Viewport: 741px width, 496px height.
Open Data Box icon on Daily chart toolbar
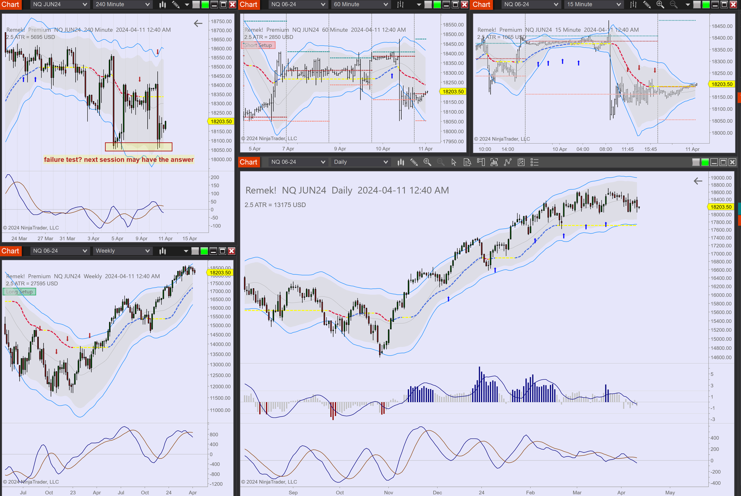tap(467, 162)
